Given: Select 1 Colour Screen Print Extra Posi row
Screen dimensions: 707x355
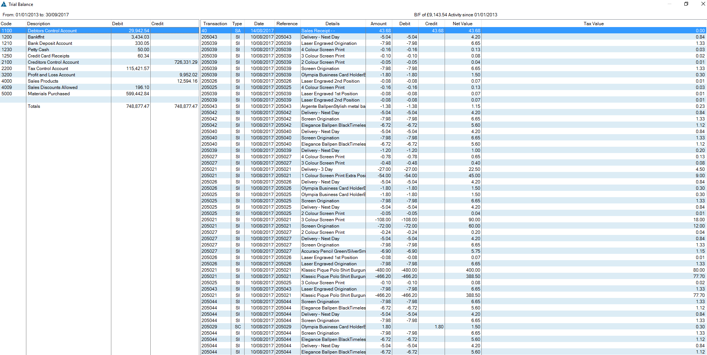Looking at the screenshot, I should tap(454, 176).
